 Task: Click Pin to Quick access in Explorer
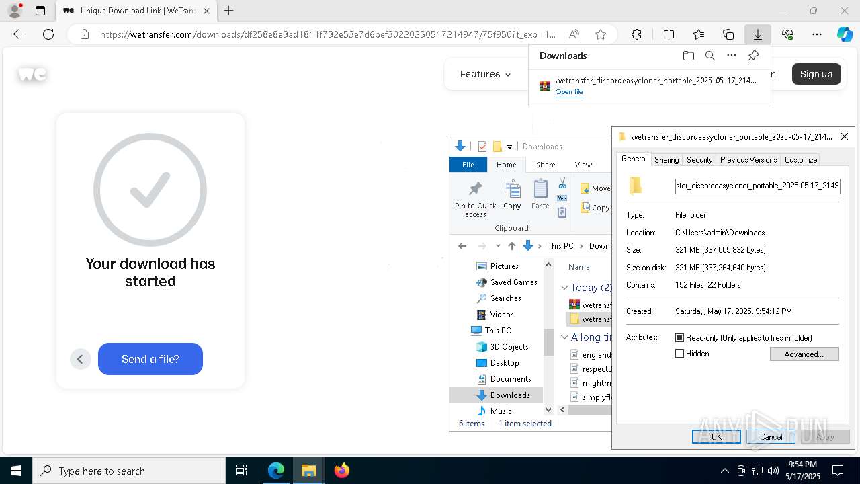coord(475,199)
